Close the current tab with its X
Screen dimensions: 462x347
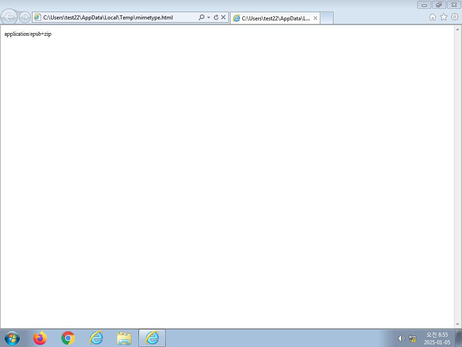click(x=315, y=18)
